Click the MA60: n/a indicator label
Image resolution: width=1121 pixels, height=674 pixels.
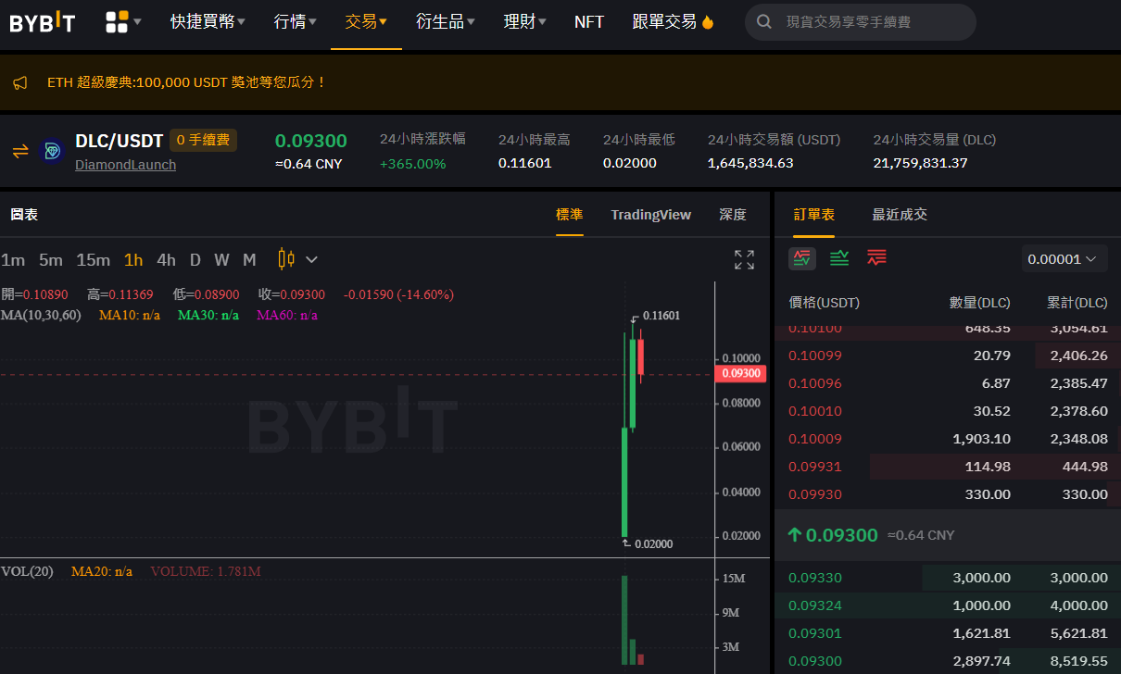287,316
